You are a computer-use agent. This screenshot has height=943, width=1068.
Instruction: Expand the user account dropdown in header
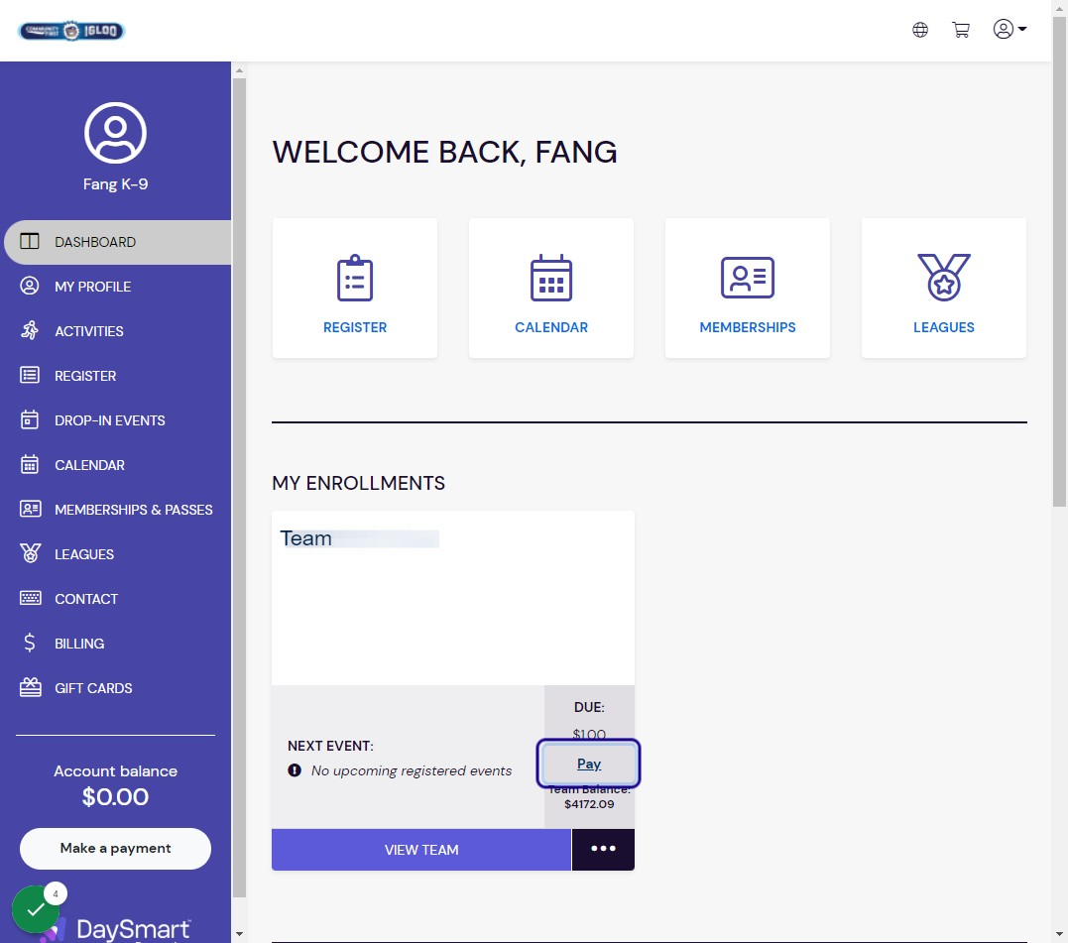tap(1009, 30)
